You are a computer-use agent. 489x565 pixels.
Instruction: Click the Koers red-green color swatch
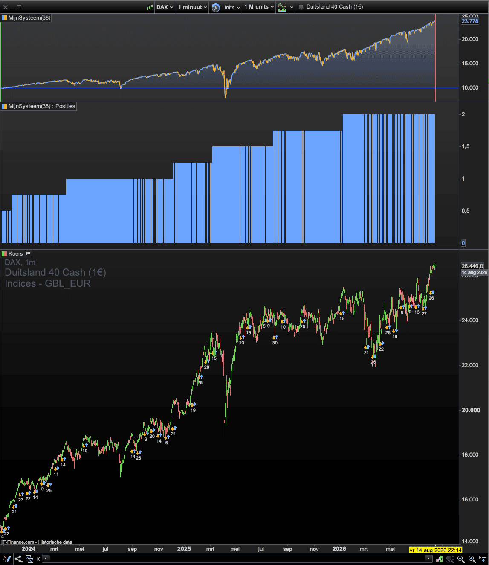tap(4, 254)
